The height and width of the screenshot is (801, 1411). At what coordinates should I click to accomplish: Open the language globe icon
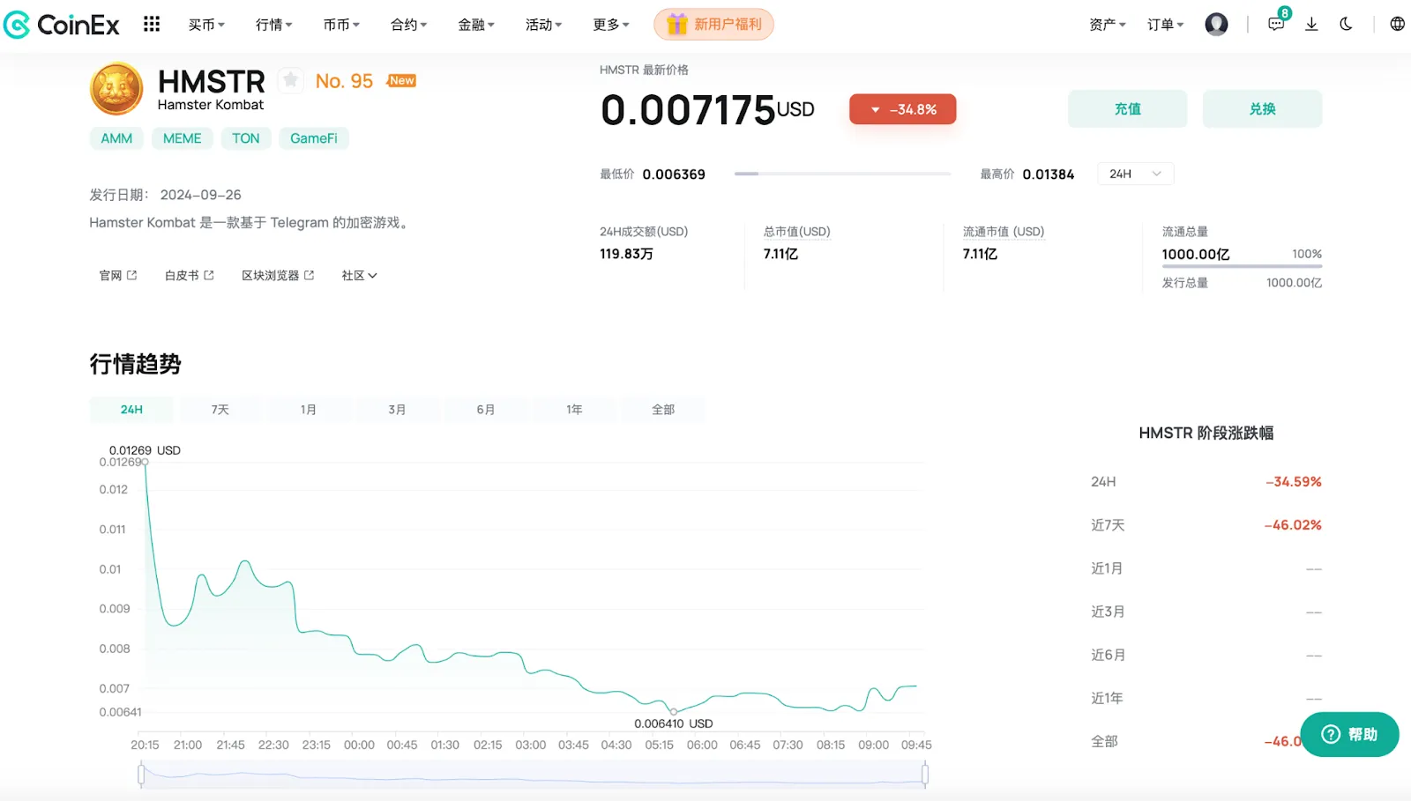pyautogui.click(x=1397, y=24)
